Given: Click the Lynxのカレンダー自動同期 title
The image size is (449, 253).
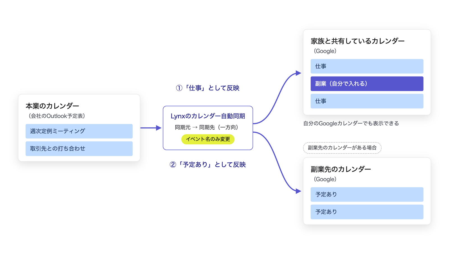Looking at the screenshot, I should (208, 116).
